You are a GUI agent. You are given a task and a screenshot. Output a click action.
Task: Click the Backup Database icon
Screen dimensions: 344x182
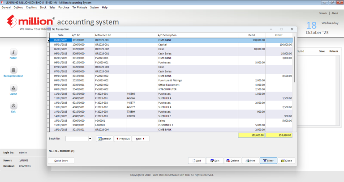13,70
